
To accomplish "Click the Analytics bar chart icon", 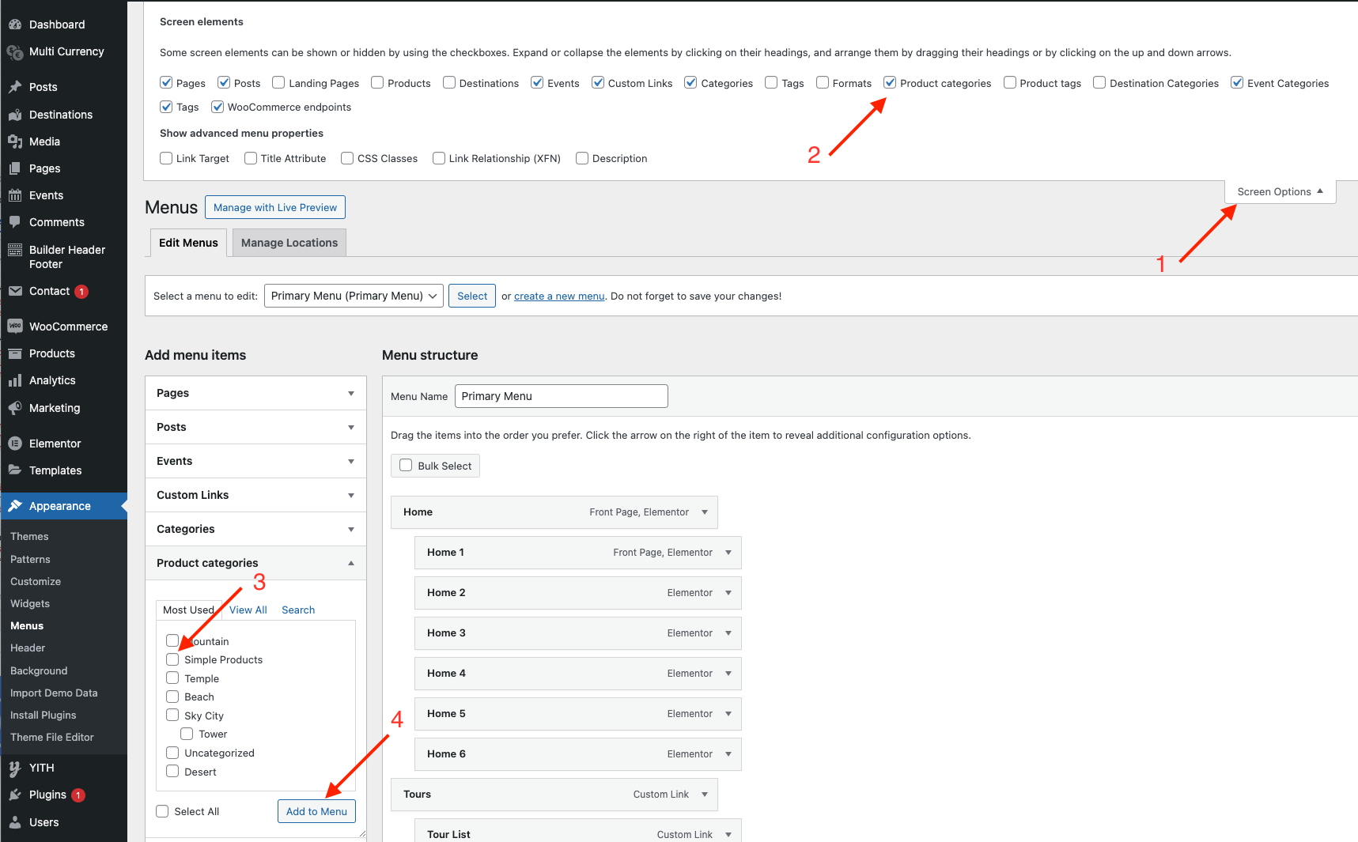I will click(15, 380).
